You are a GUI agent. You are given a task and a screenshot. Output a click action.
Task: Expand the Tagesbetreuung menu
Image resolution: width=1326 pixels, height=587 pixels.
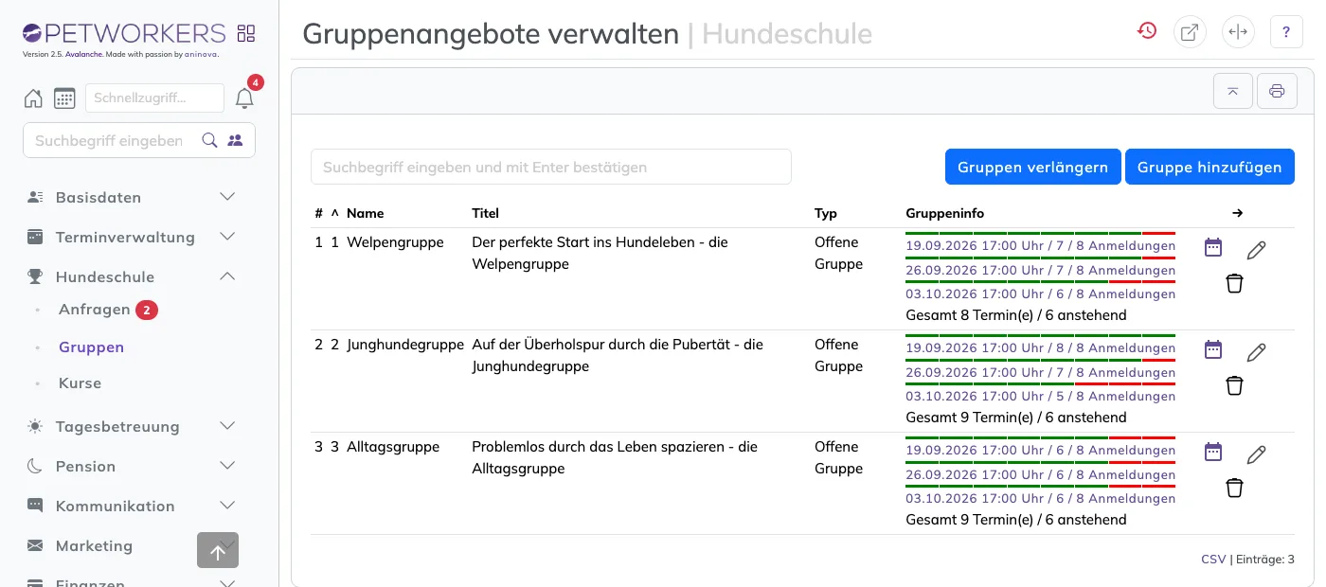point(133,426)
